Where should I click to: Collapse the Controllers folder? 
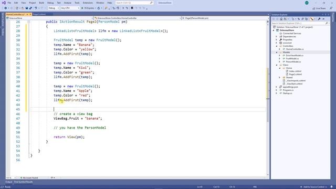tap(277, 46)
